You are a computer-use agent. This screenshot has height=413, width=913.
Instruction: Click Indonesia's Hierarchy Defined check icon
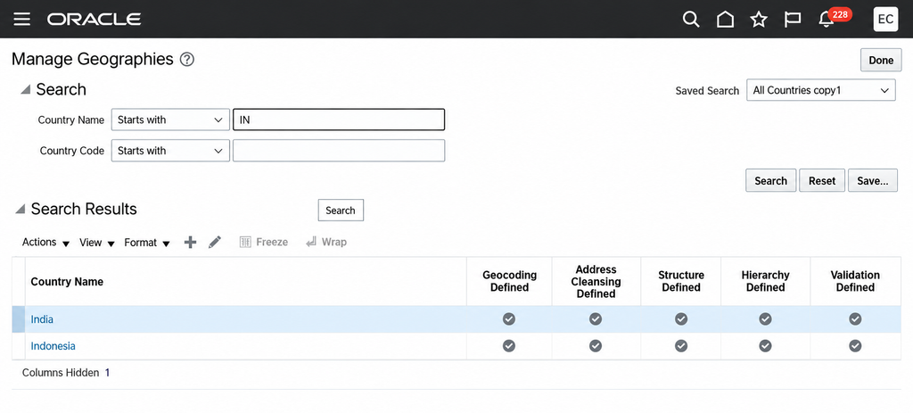(765, 346)
